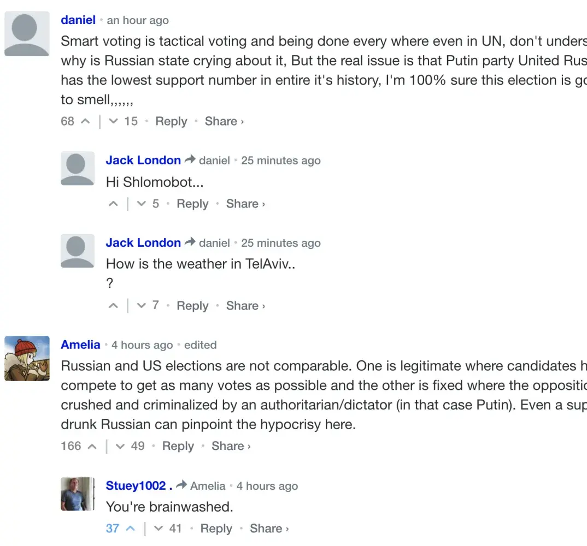The height and width of the screenshot is (546, 587).
Task: Upvote the "weather in TelAviv" reply
Action: (114, 306)
